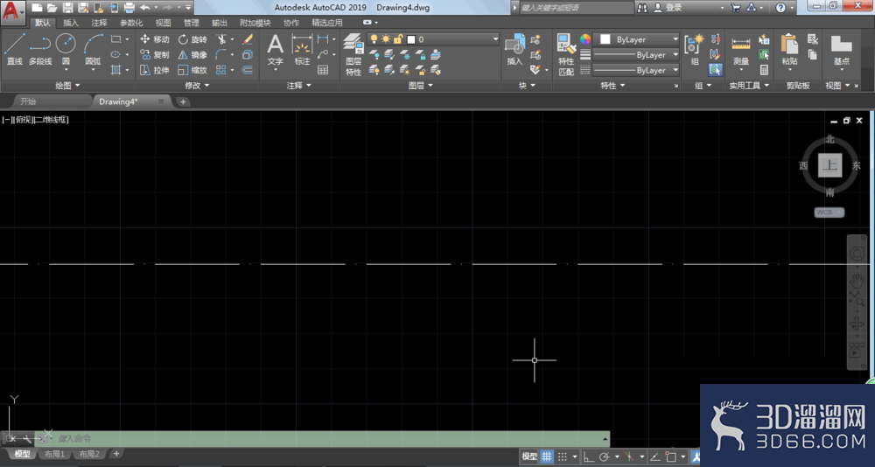Click the 登录 (Sign in) button
The height and width of the screenshot is (467, 875).
pyautogui.click(x=674, y=8)
